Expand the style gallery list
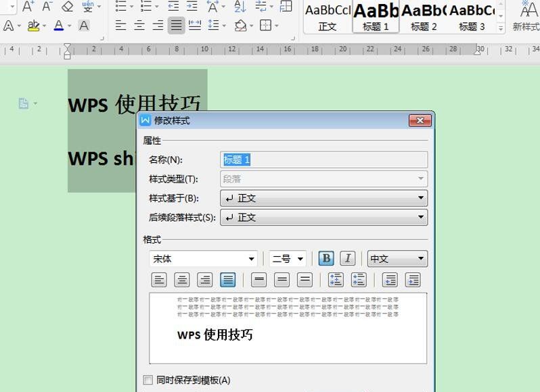 501,28
